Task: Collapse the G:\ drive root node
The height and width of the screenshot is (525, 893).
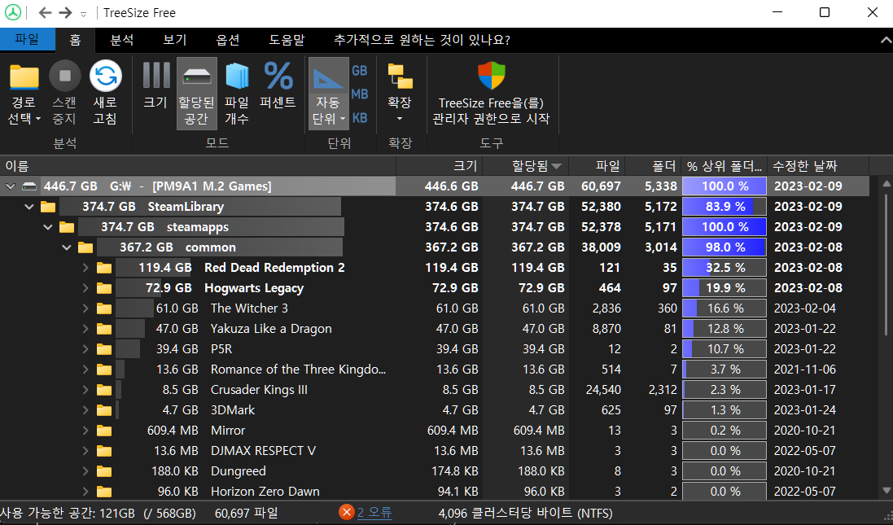Action: point(11,186)
